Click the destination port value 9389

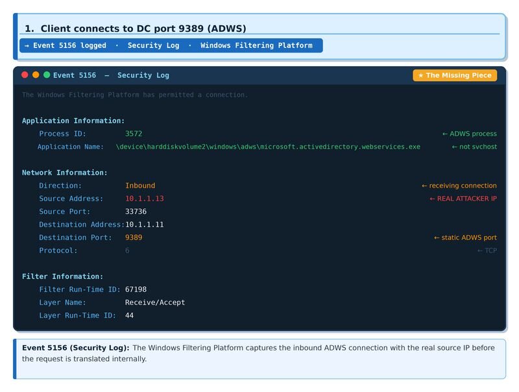click(134, 238)
